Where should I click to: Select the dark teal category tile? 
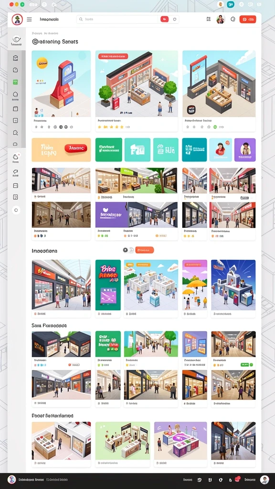coord(194,149)
